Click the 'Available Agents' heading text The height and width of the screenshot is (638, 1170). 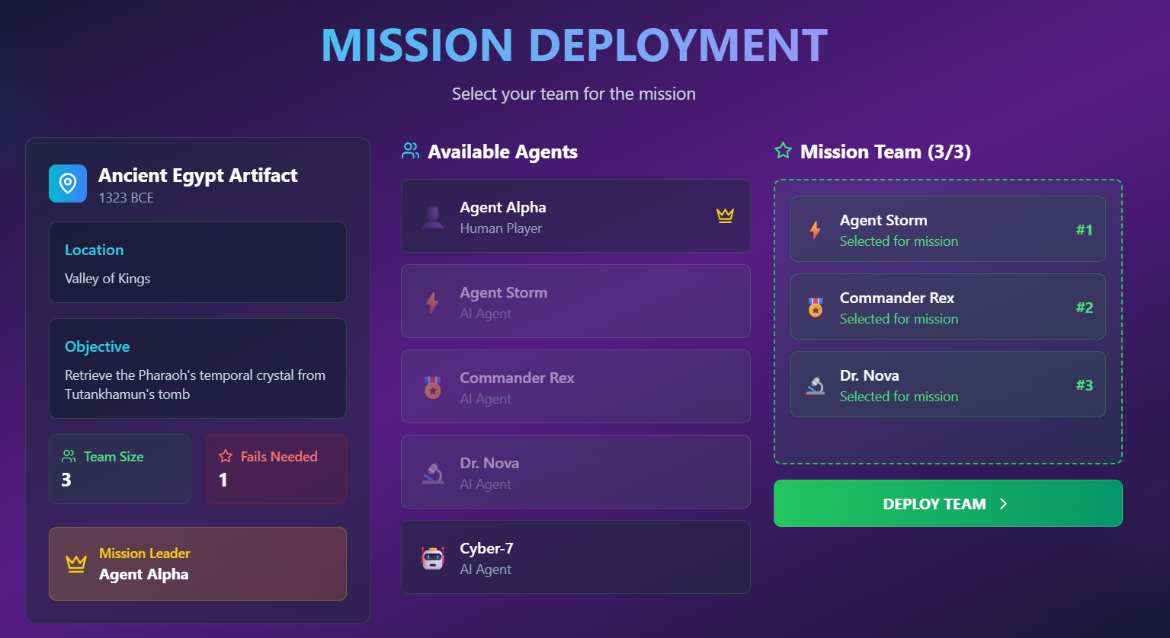coord(503,152)
